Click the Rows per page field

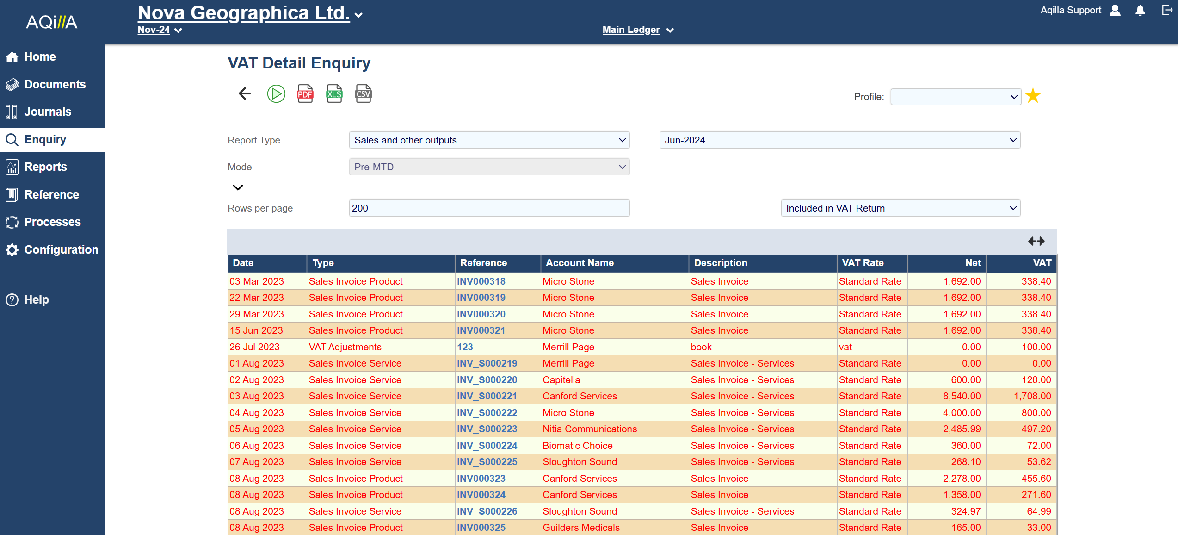pos(489,208)
